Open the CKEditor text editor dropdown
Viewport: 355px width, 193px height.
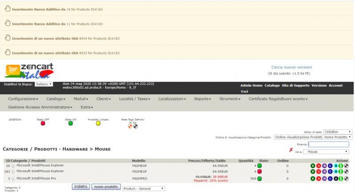338,132
